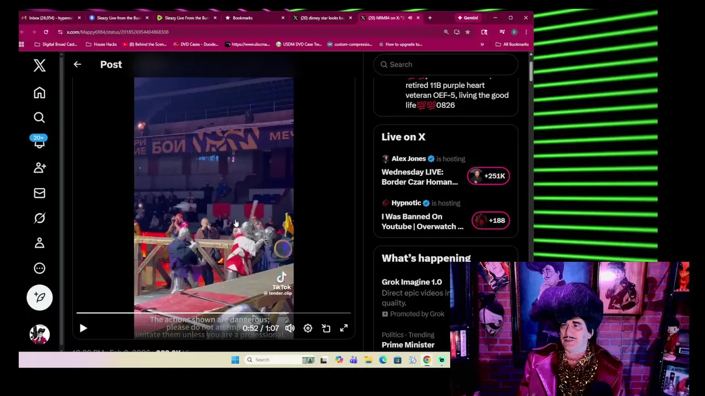Open a new browser tab
Image resolution: width=705 pixels, height=396 pixels.
pyautogui.click(x=430, y=18)
